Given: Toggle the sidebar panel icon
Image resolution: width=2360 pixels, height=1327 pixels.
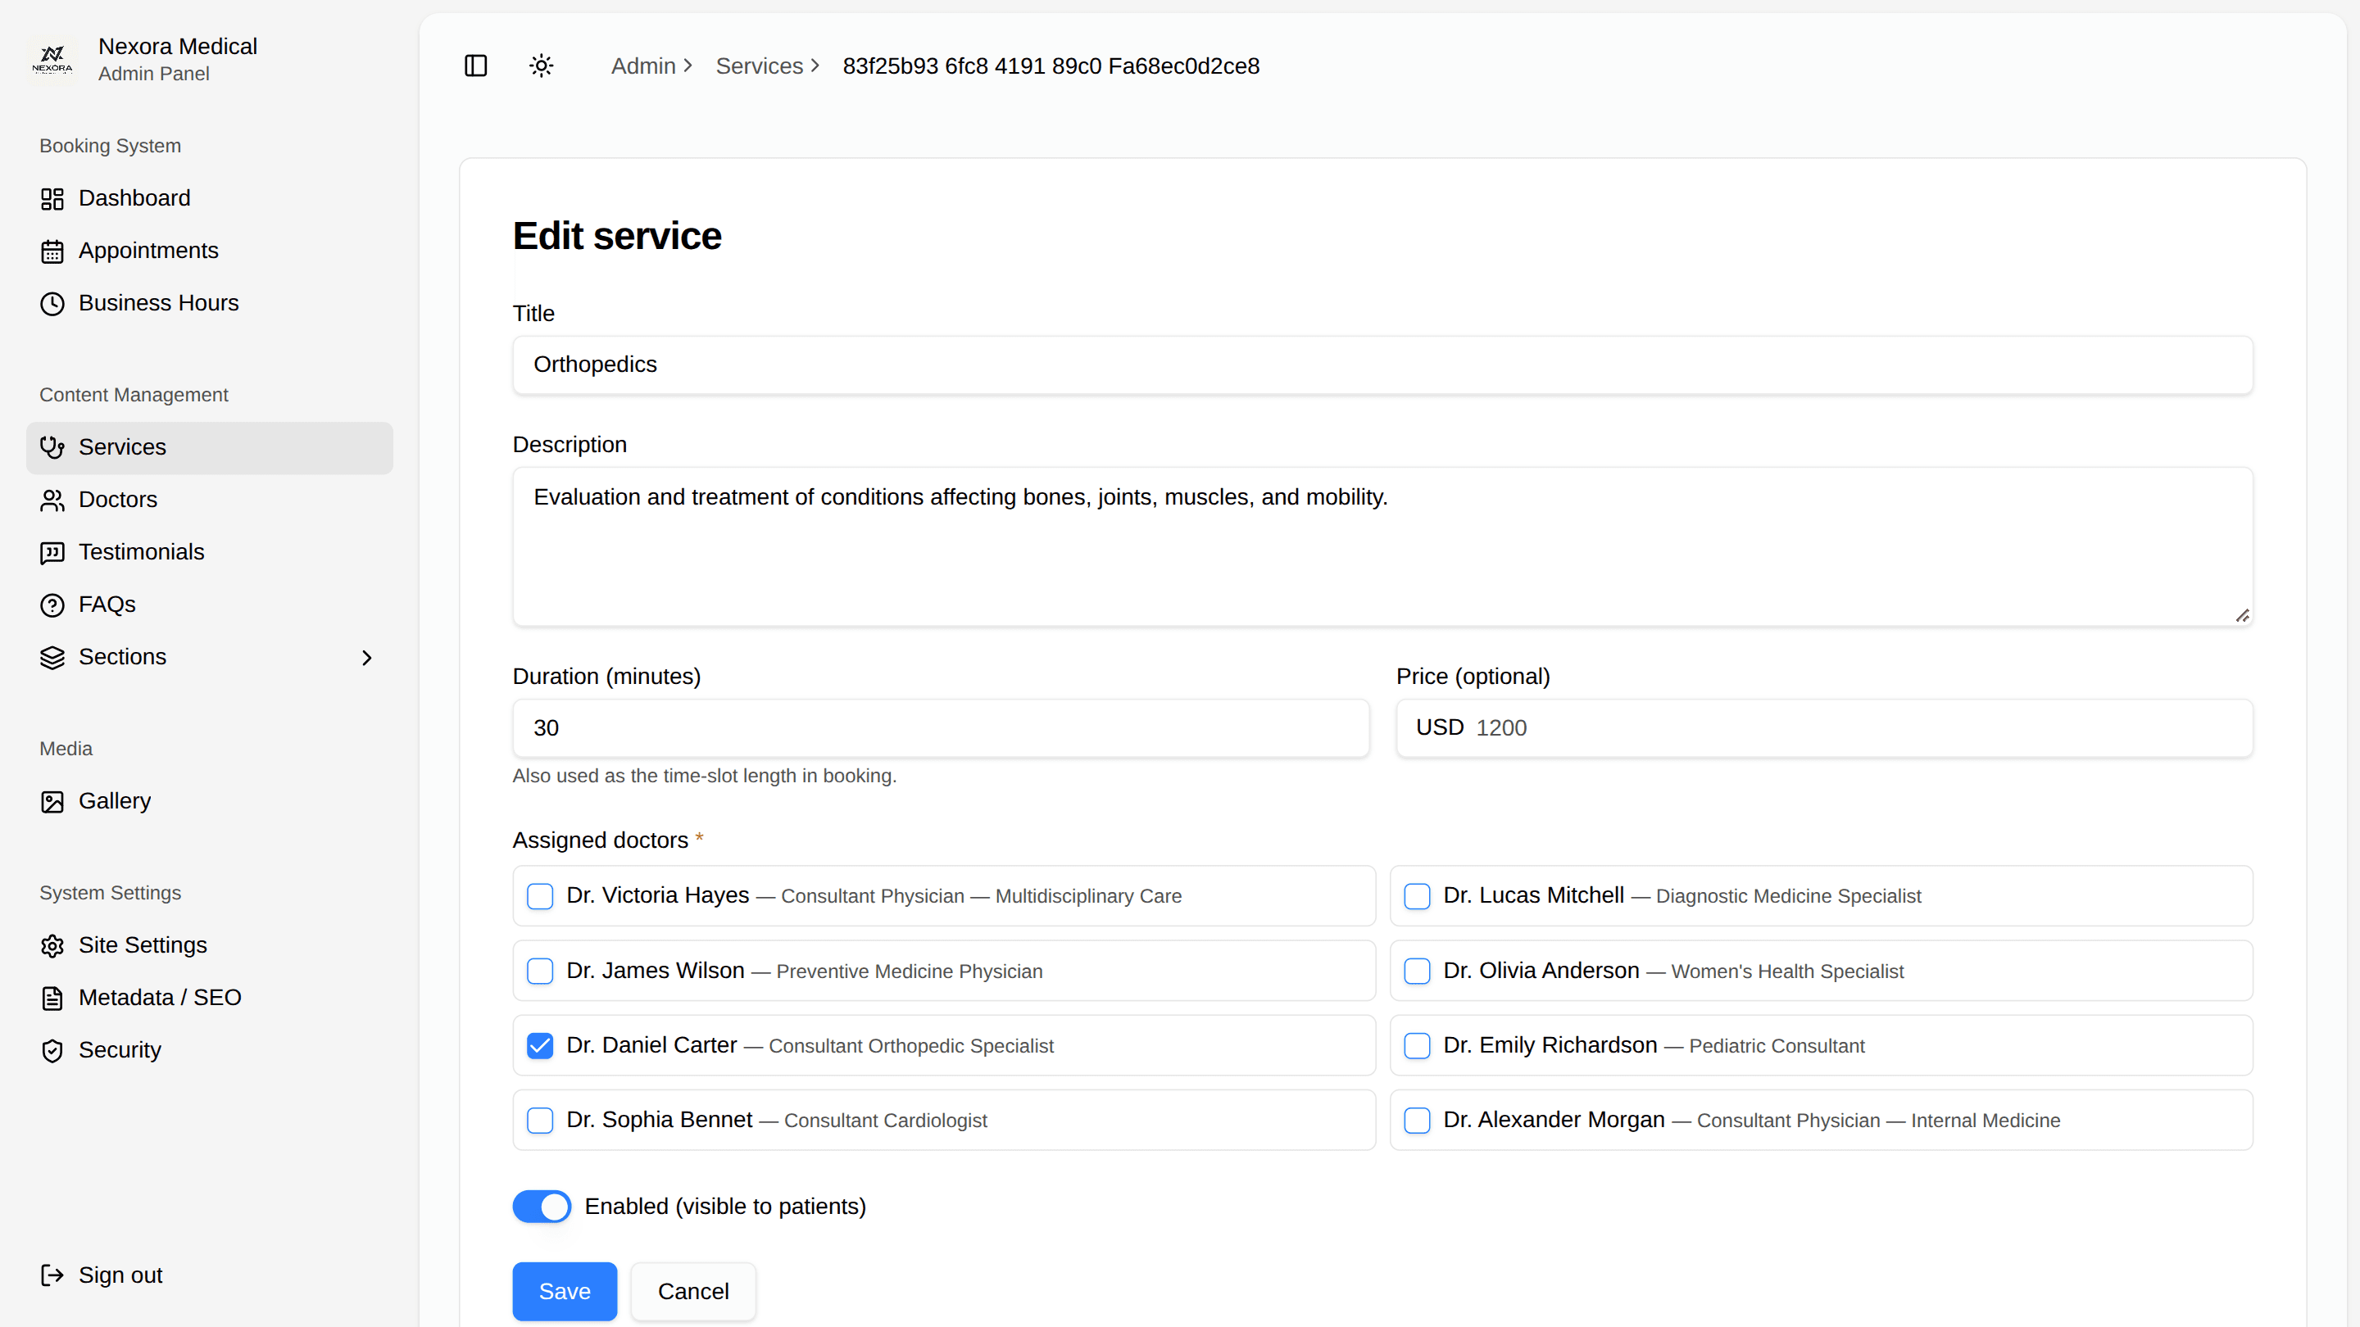Looking at the screenshot, I should (475, 66).
